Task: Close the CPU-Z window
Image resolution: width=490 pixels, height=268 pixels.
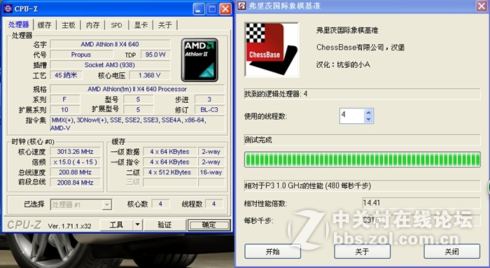Action: (x=225, y=9)
